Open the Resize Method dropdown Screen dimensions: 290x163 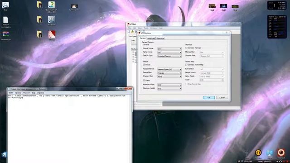coord(169,69)
